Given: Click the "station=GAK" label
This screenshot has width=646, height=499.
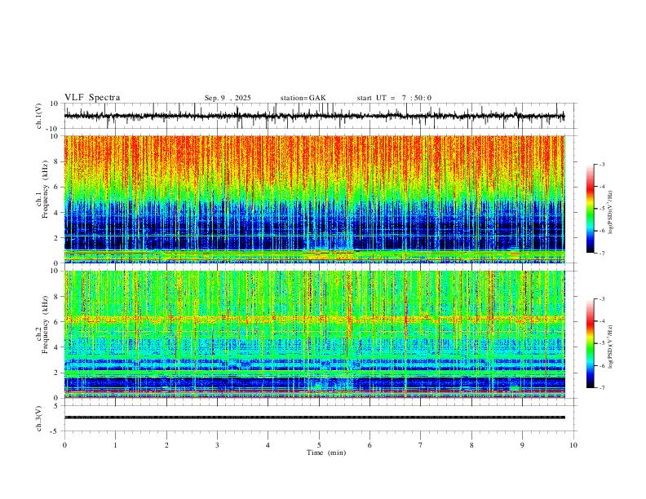Looking at the screenshot, I should [x=303, y=98].
